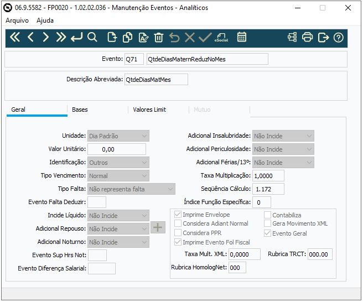
Task: Open the Tipo Falta dropdown
Action: (x=131, y=189)
